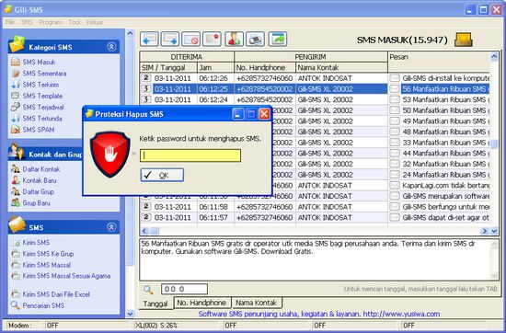Image resolution: width=506 pixels, height=333 pixels.
Task: Click OK in Proteksi Hapus SMS dialog
Action: (x=162, y=175)
